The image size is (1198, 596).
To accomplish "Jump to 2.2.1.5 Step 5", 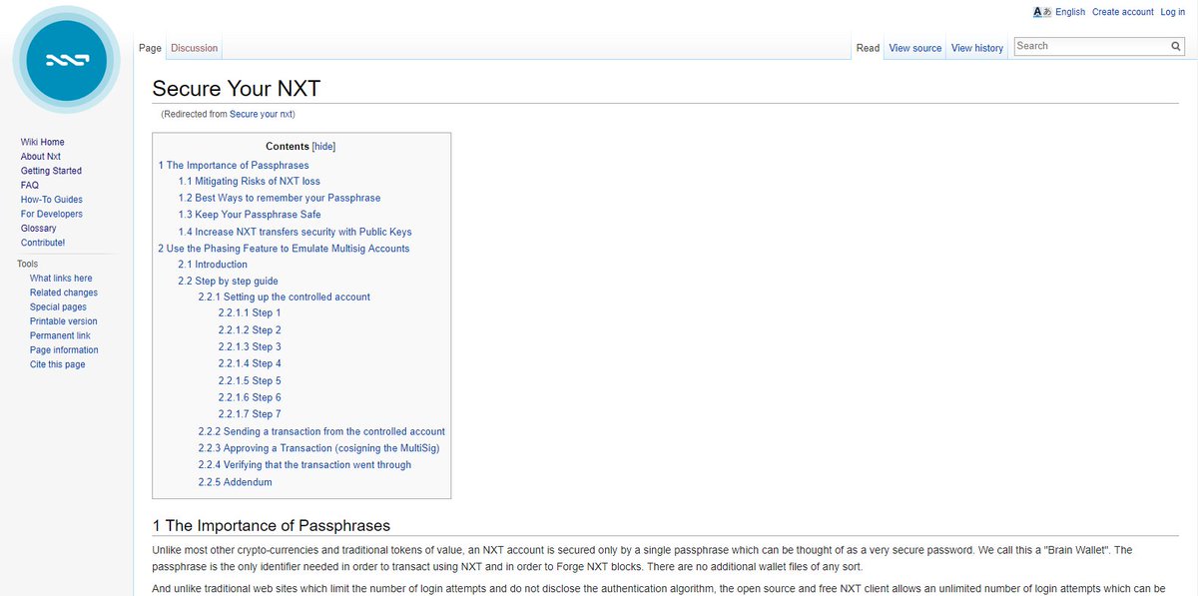I will pos(250,381).
